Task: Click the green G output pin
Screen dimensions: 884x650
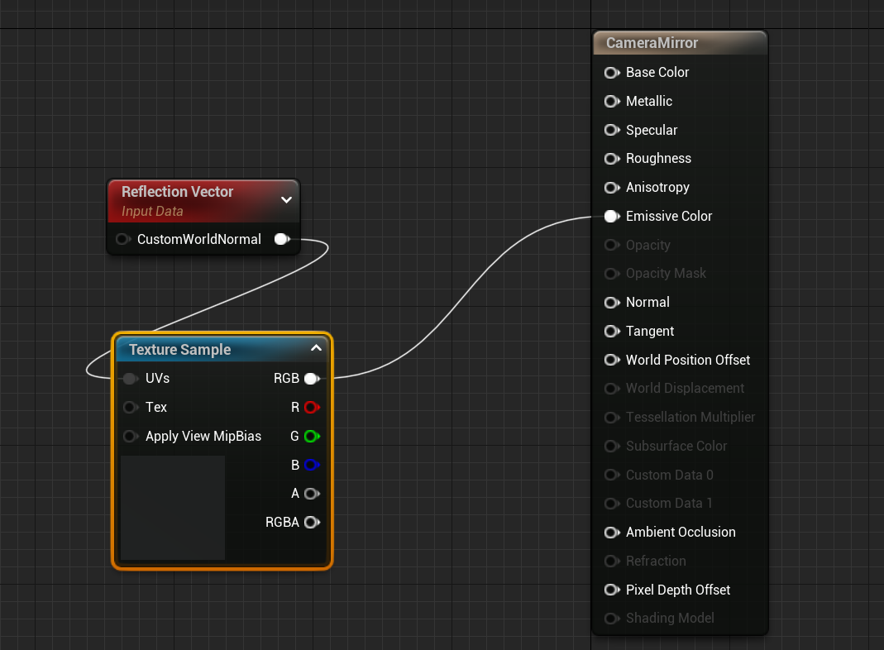Action: pos(312,437)
